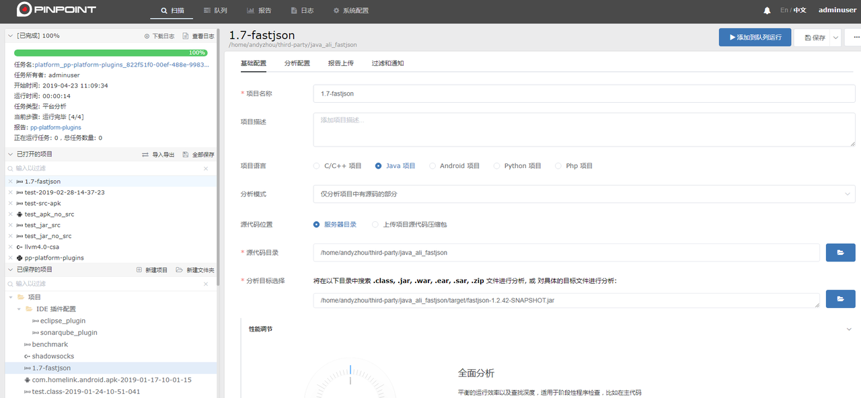
Task: Go to the 扫描 top navigation tab
Action: [172, 11]
